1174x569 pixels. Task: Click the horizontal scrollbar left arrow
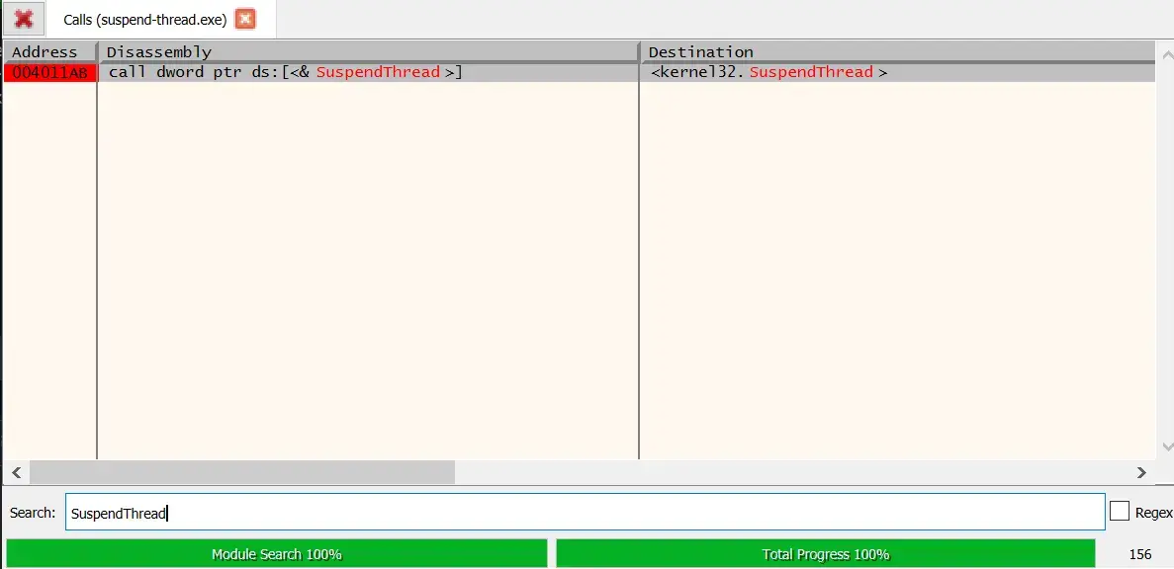tap(16, 472)
